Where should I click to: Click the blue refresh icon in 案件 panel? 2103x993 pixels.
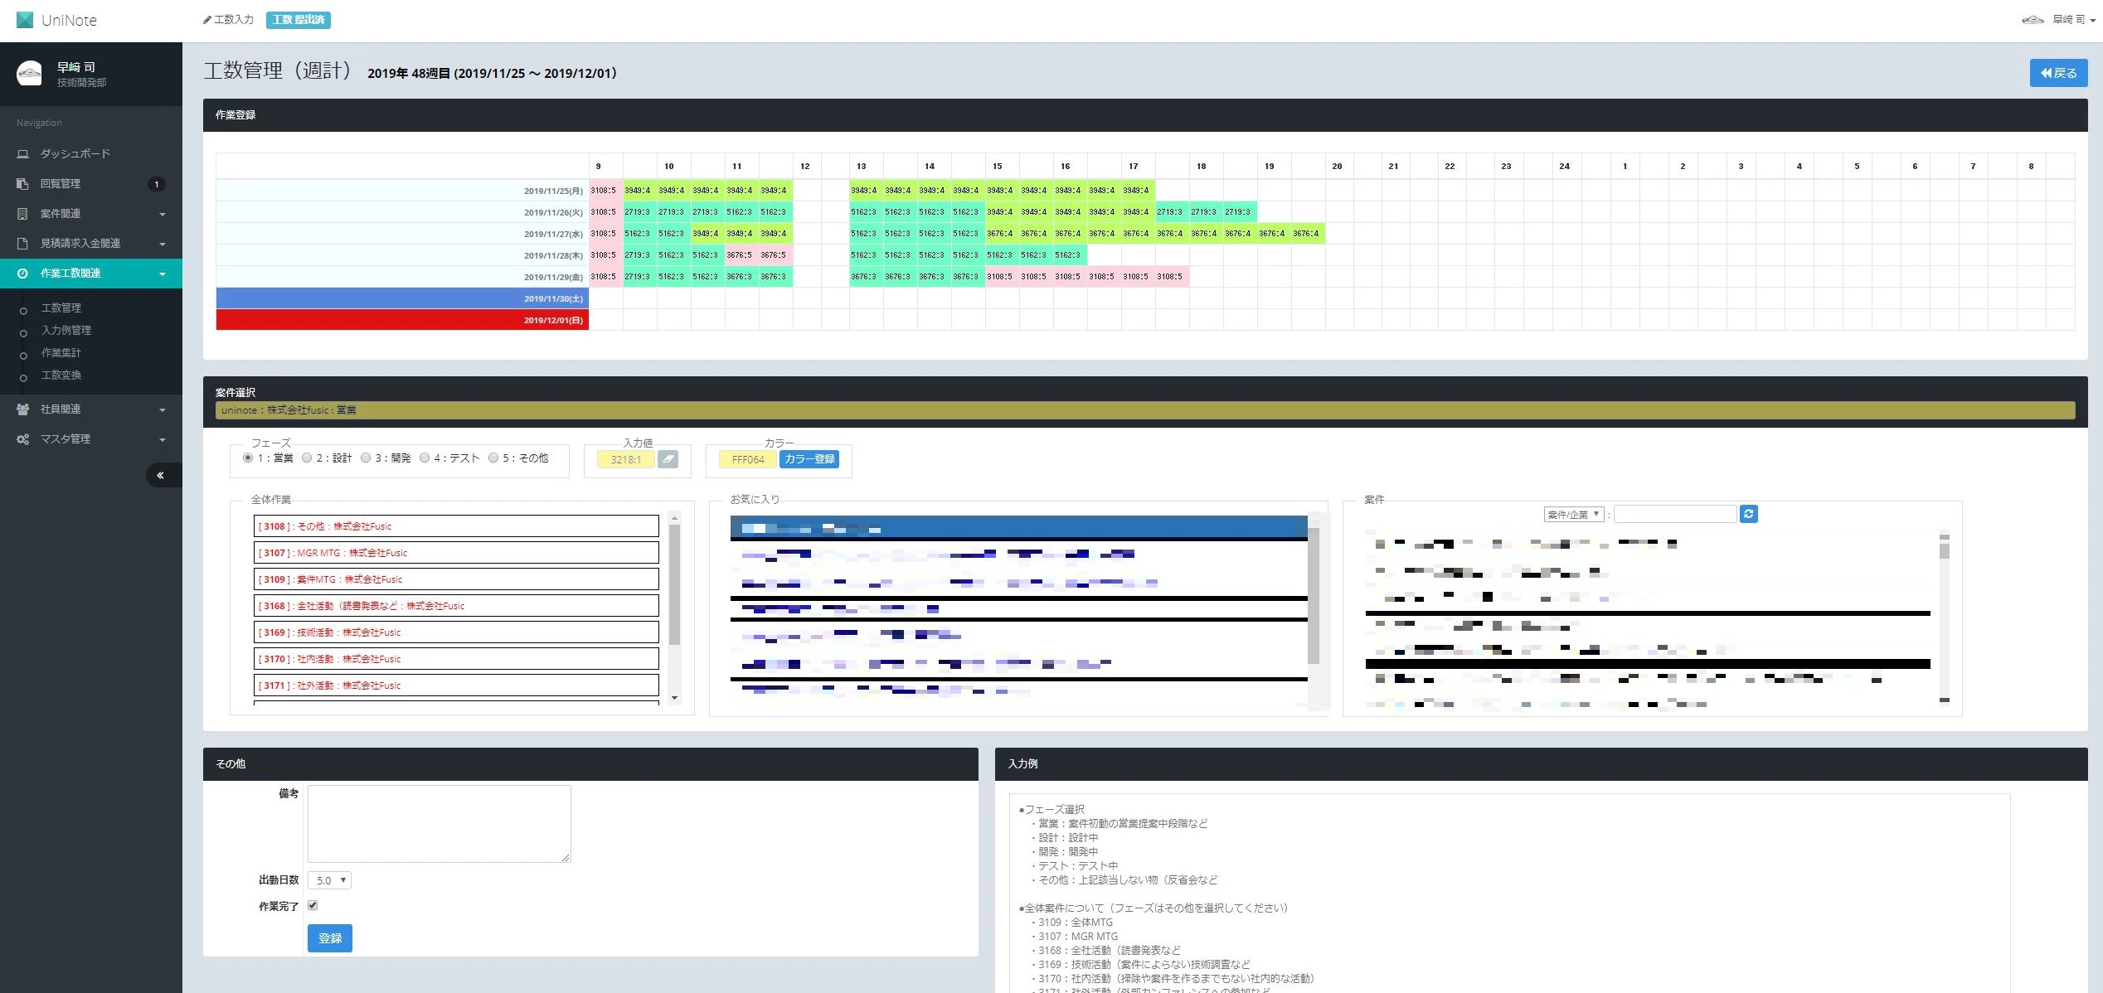[1748, 514]
